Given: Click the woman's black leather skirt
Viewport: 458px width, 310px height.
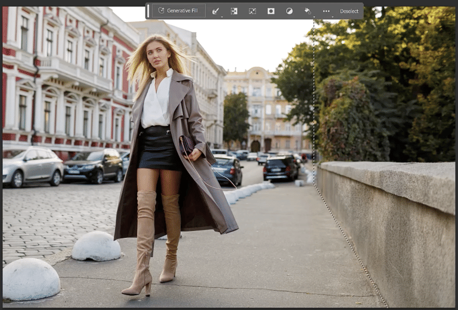Looking at the screenshot, I should pyautogui.click(x=159, y=148).
